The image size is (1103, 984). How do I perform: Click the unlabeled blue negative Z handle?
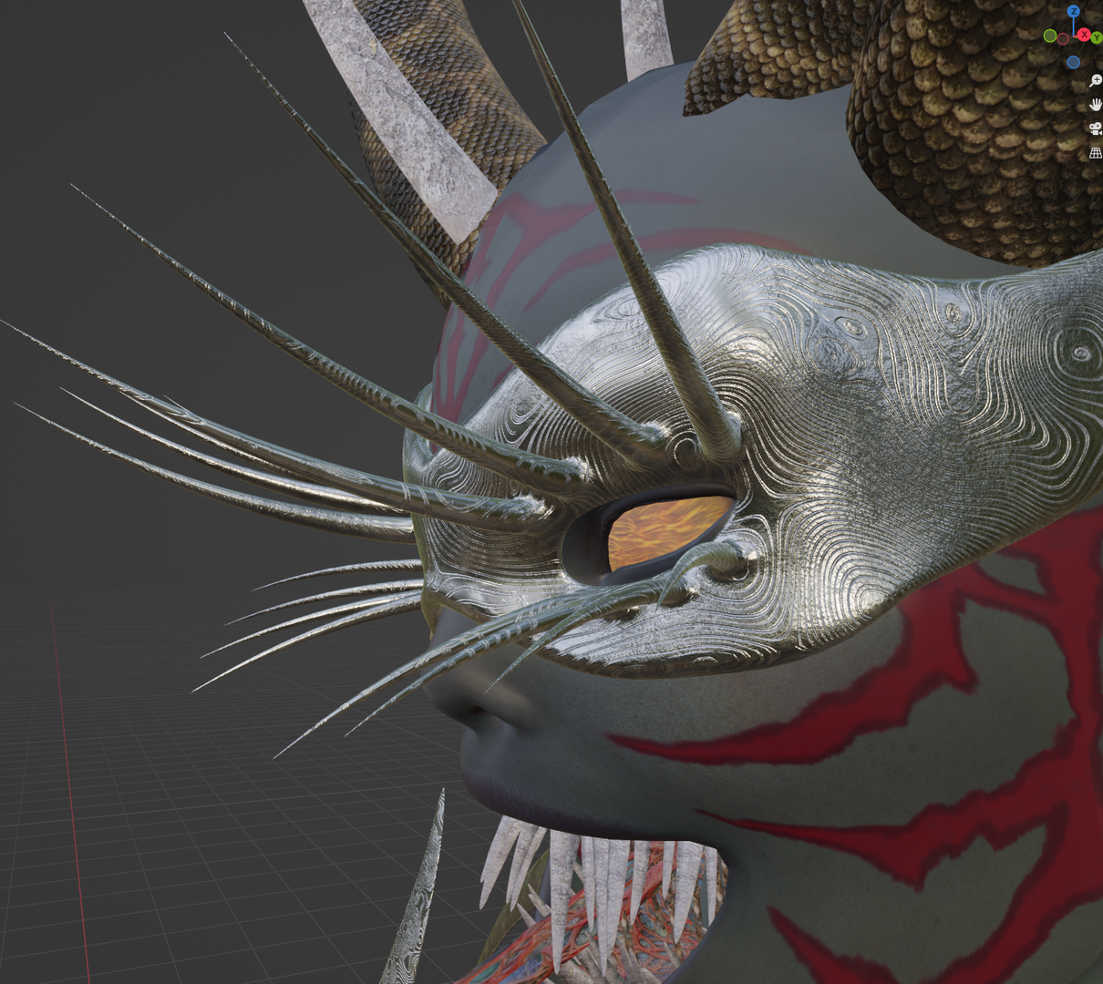tap(1073, 62)
